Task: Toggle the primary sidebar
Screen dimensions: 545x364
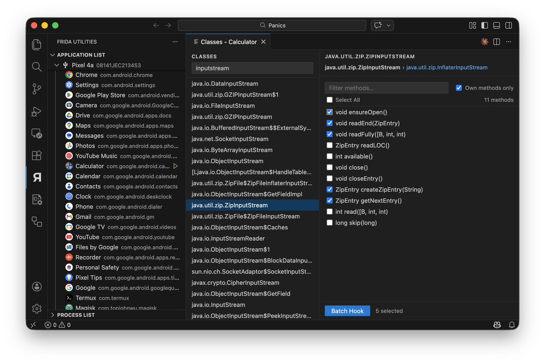Action: click(x=485, y=25)
